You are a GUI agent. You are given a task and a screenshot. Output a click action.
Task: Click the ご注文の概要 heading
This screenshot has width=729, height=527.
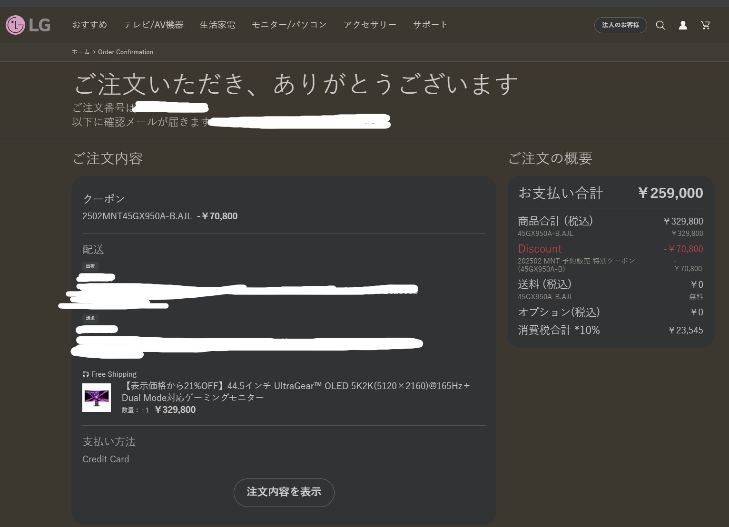550,158
